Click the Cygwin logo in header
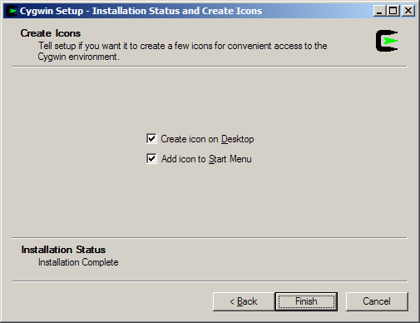The image size is (420, 323). (387, 41)
